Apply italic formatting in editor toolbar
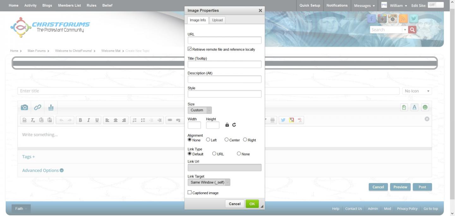Screen dimensions: 455x216 tap(88, 120)
